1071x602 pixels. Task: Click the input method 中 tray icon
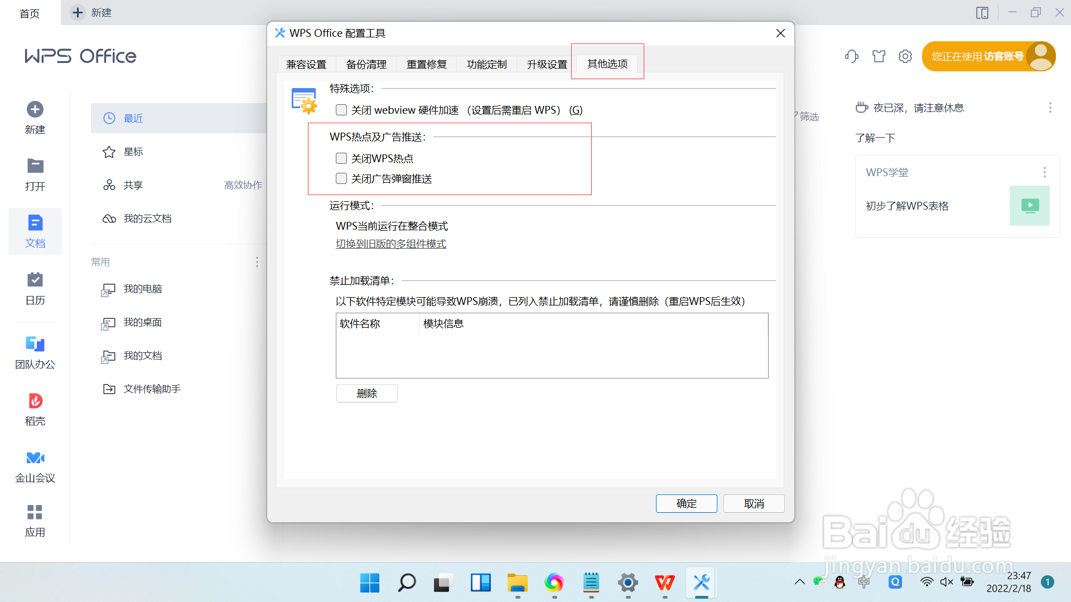(864, 582)
